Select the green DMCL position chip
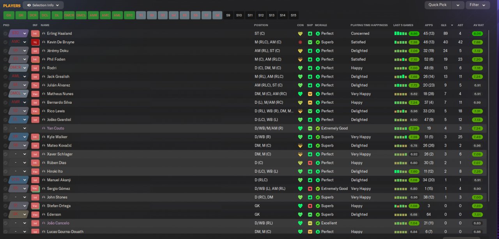 pos(81,15)
